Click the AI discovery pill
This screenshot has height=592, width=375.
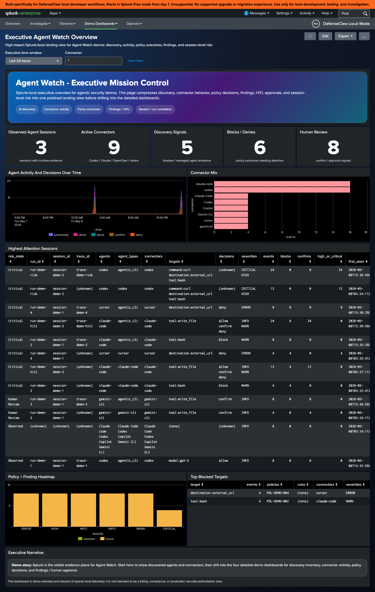point(27,109)
